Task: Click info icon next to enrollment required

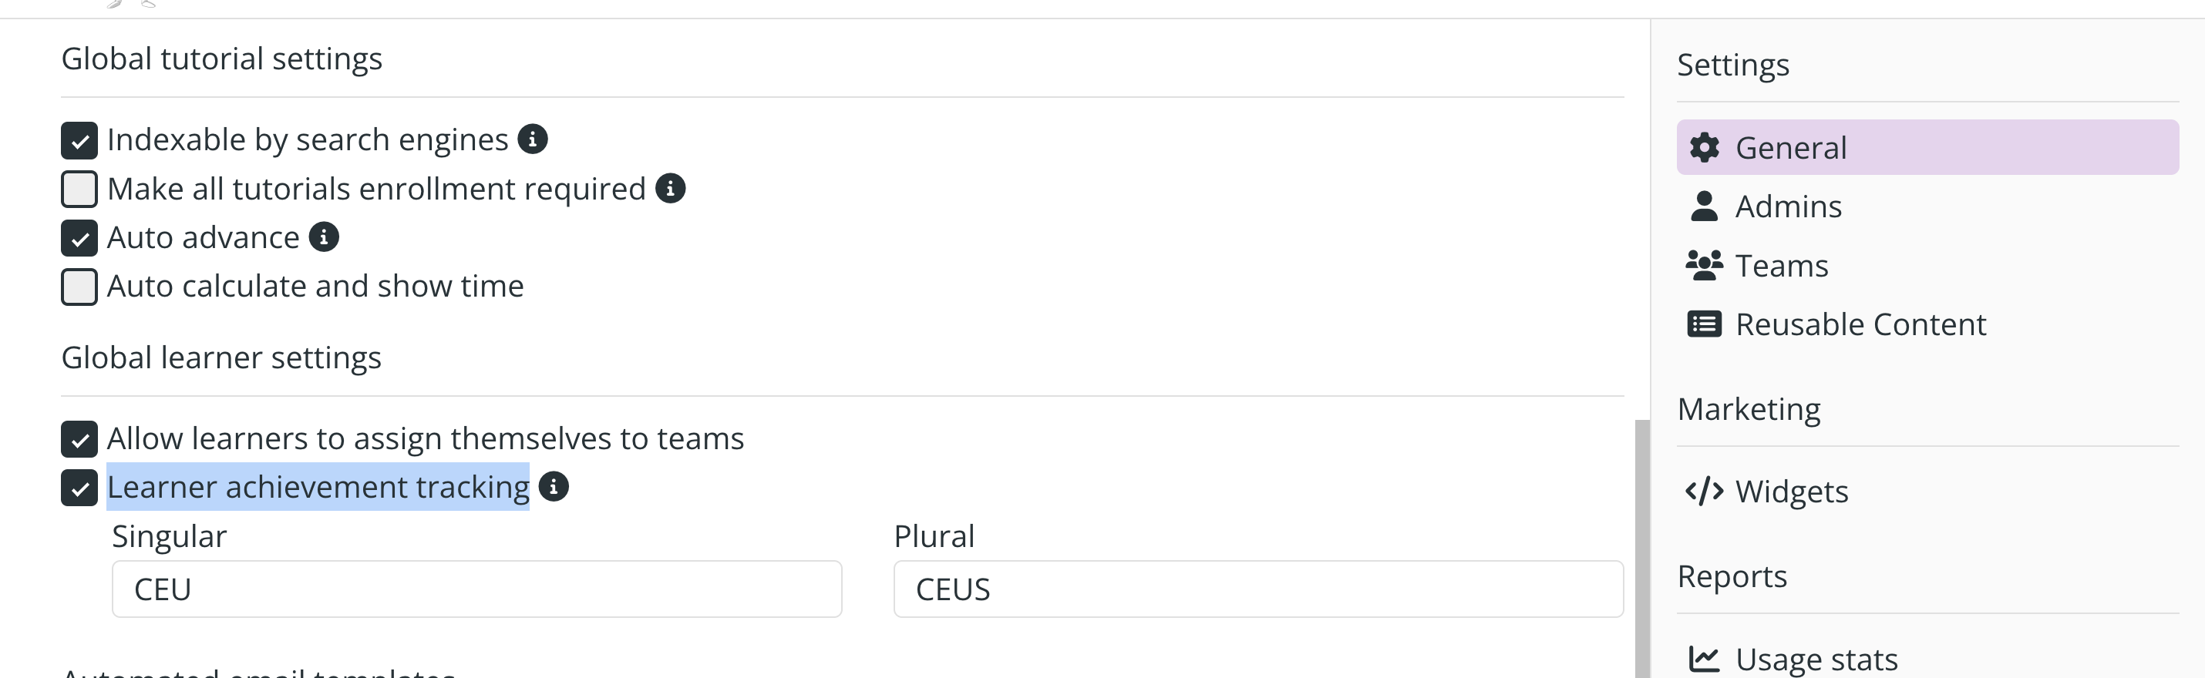Action: click(670, 188)
